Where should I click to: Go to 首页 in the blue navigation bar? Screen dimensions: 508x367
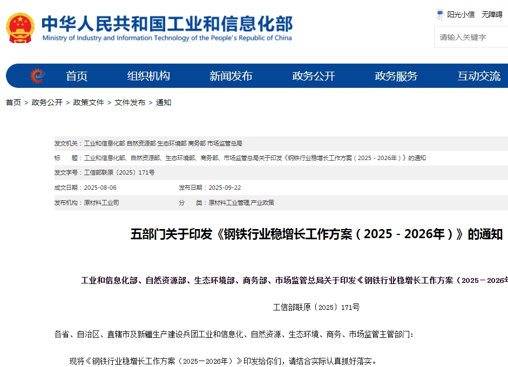coord(77,76)
